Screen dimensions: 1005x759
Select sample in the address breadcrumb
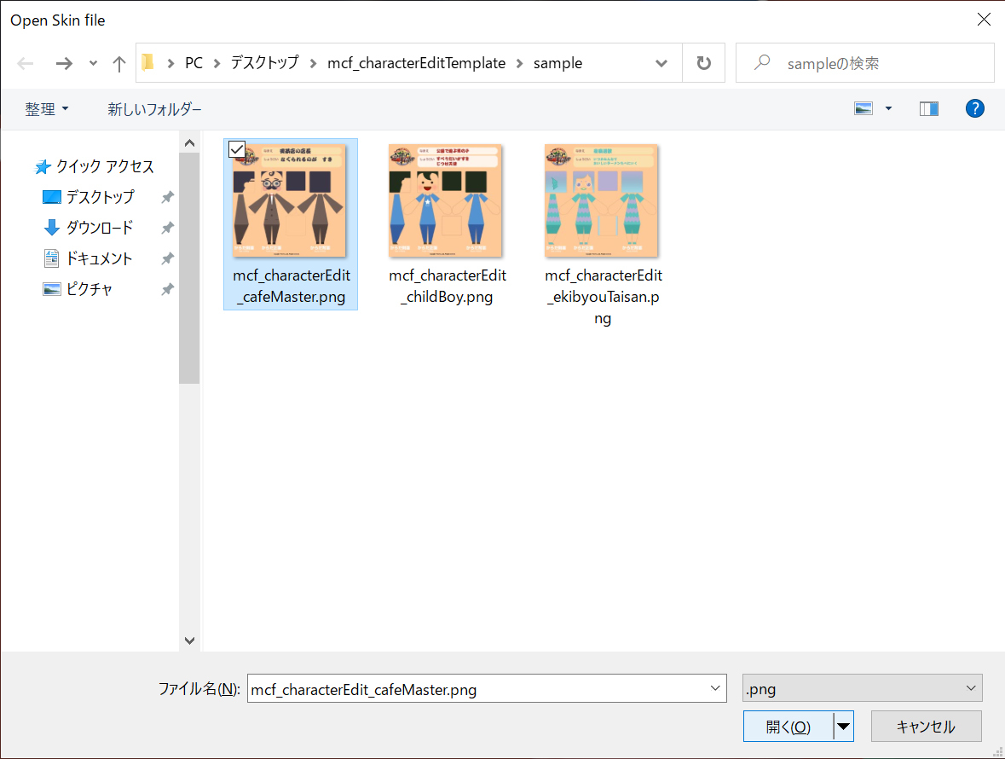557,63
